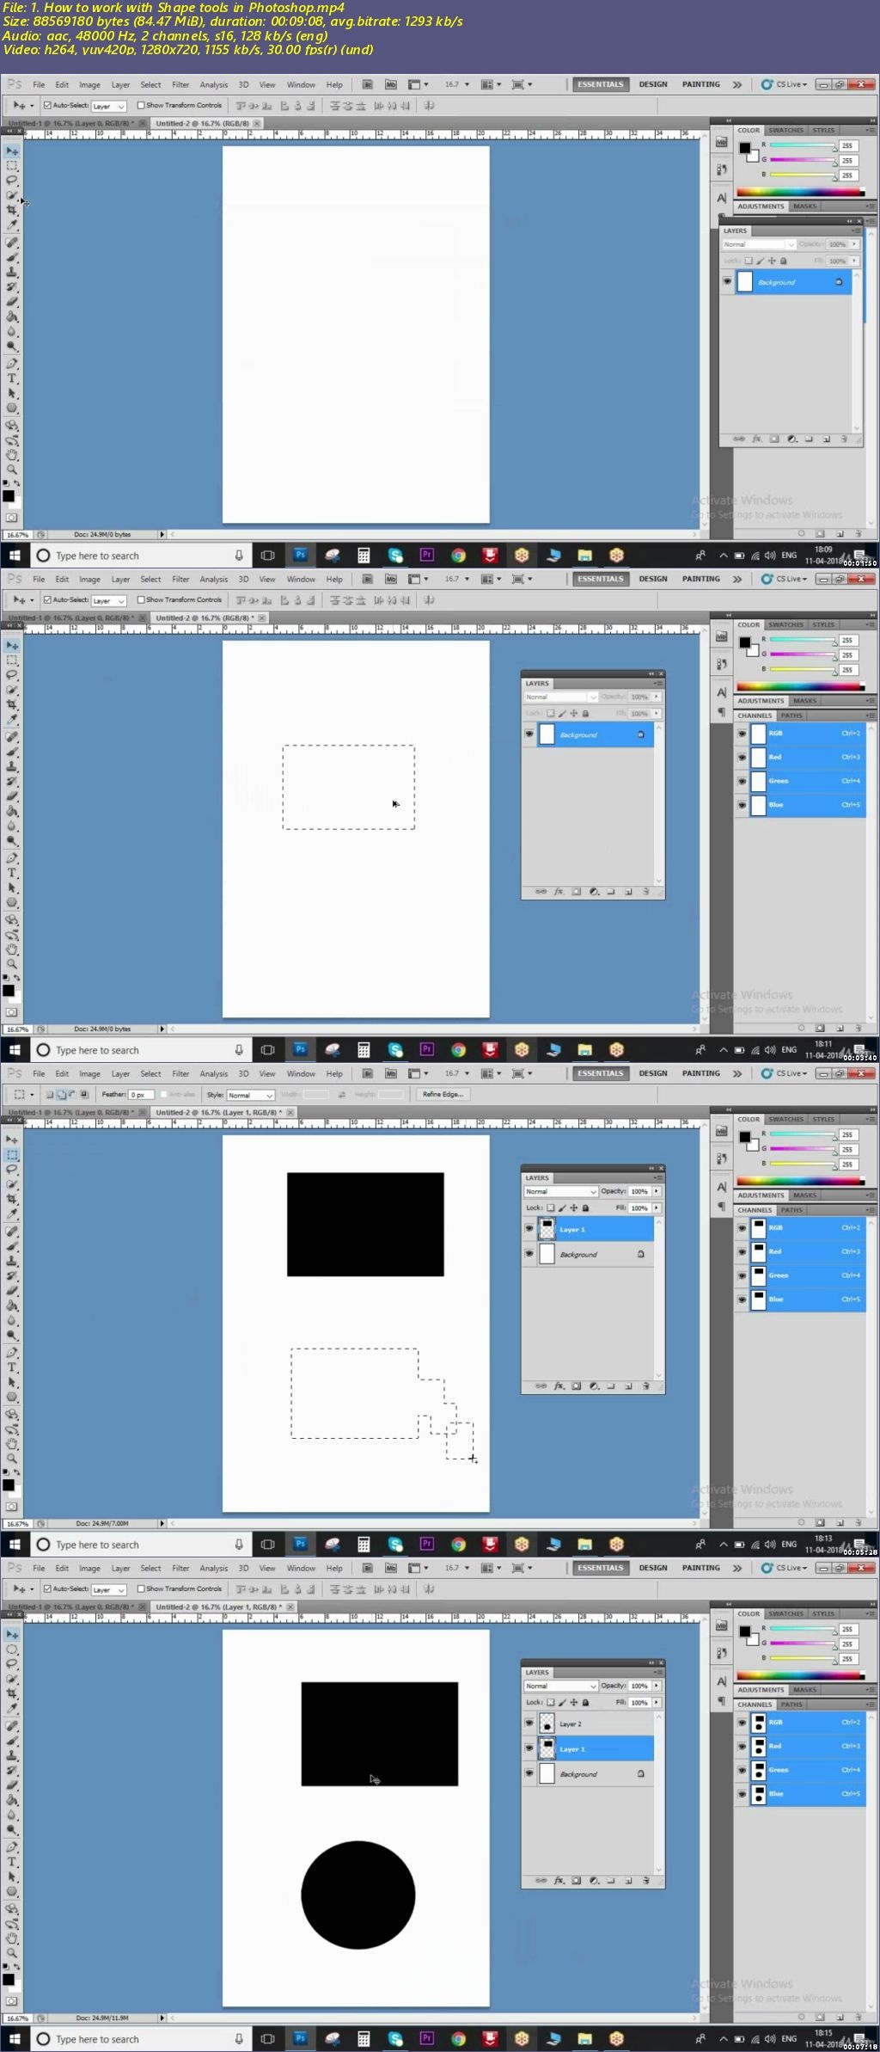The width and height of the screenshot is (880, 2052).
Task: Expand the Marquee tool preset picker arrow
Action: coord(32,1095)
